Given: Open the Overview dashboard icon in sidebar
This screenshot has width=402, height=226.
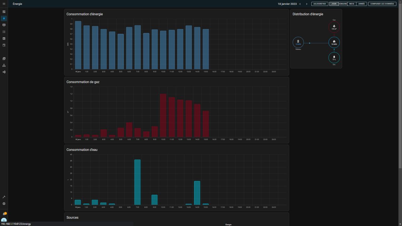Looking at the screenshot, I should click(4, 12).
